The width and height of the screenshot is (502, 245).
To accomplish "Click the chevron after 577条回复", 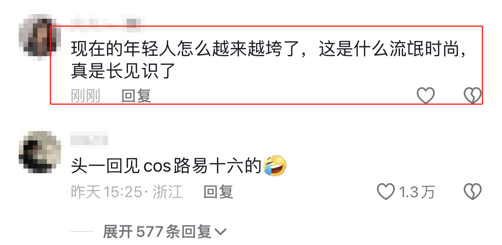I will click(221, 233).
